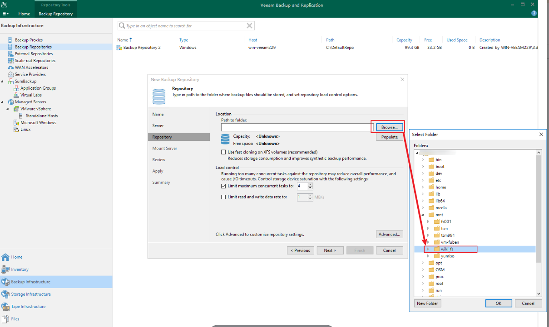Collapse the Managed Servers tree node

(x=3, y=102)
